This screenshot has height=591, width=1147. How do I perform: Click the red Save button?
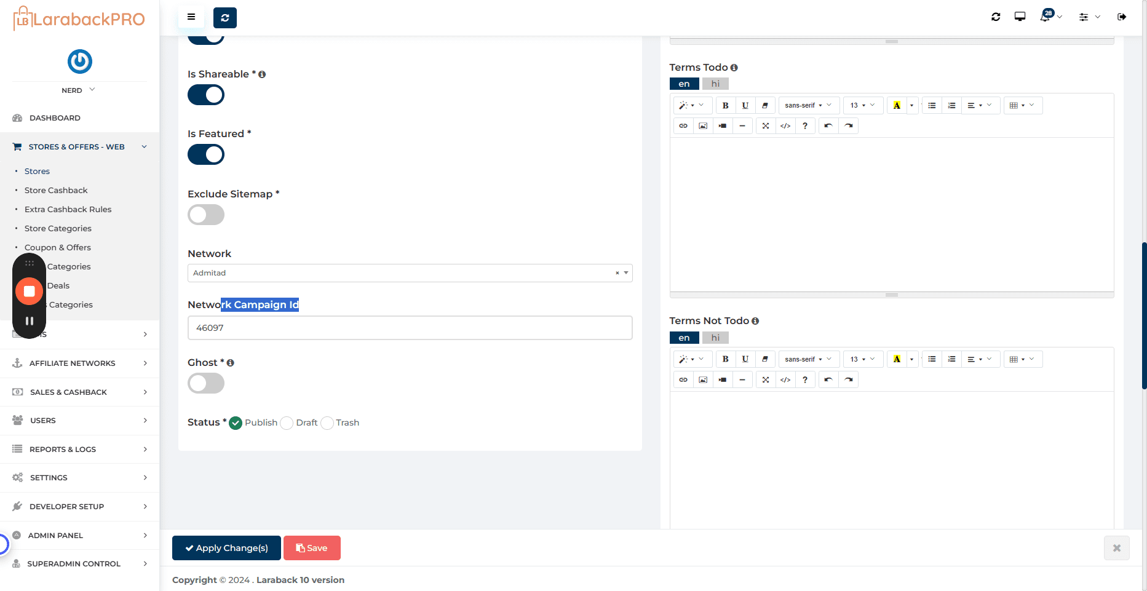pyautogui.click(x=312, y=548)
